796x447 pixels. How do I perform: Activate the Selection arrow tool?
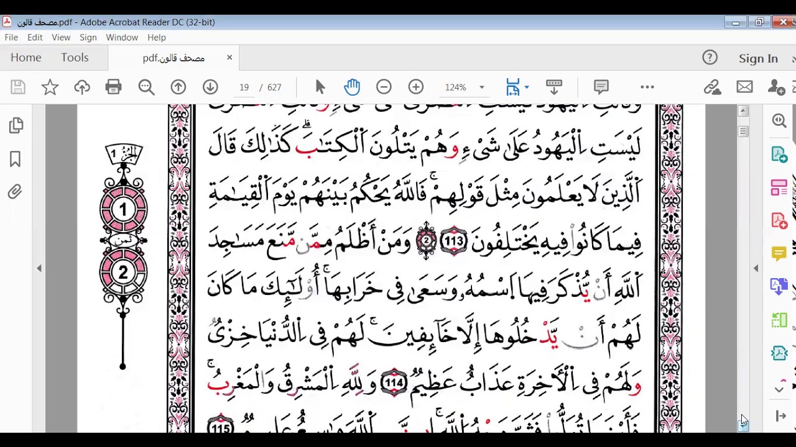[x=320, y=88]
